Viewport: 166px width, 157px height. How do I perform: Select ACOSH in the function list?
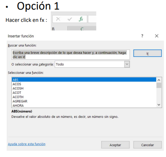click(84, 88)
